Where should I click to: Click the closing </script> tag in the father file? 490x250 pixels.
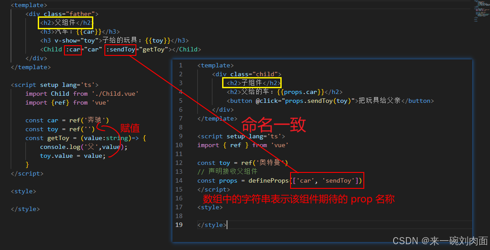27,173
